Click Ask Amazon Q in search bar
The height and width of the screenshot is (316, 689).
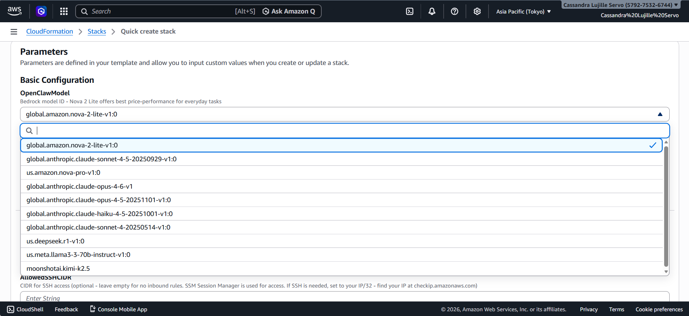[x=289, y=11]
